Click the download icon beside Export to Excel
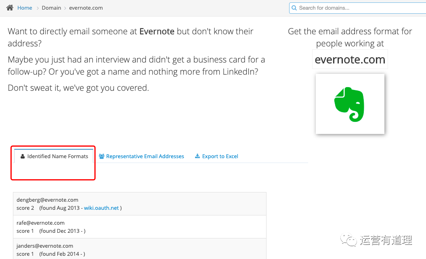This screenshot has height=259, width=426. click(197, 156)
